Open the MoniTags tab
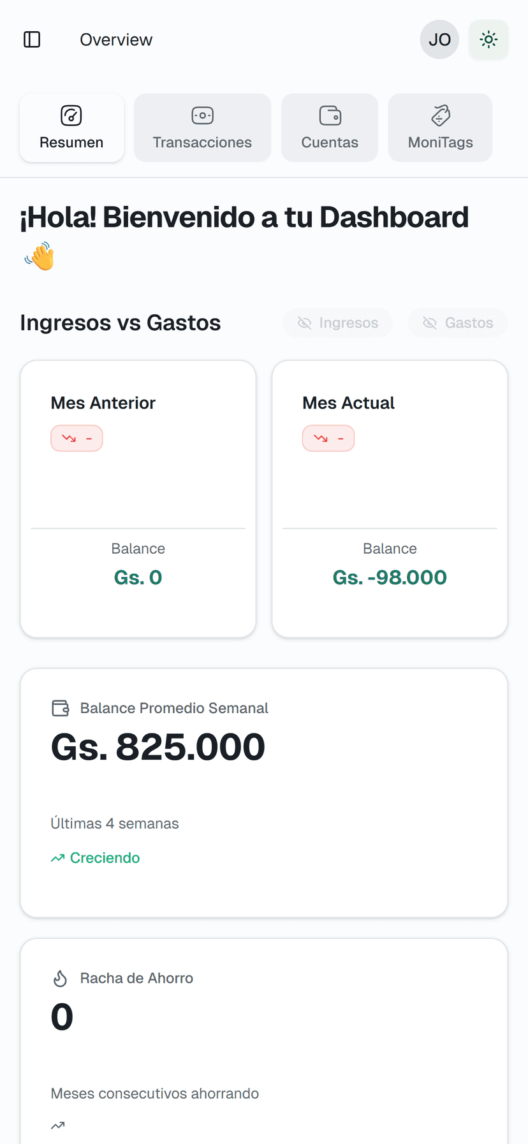The width and height of the screenshot is (528, 1144). 440,128
